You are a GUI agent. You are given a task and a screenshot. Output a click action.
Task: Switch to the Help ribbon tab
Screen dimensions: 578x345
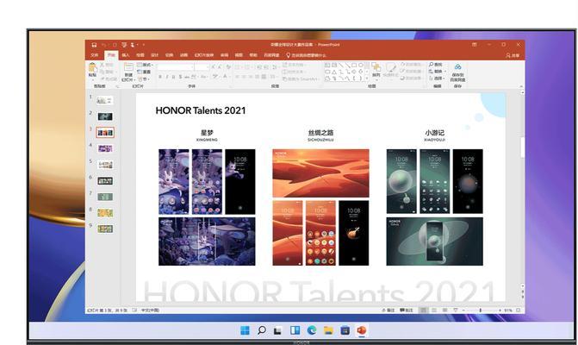pyautogui.click(x=253, y=55)
